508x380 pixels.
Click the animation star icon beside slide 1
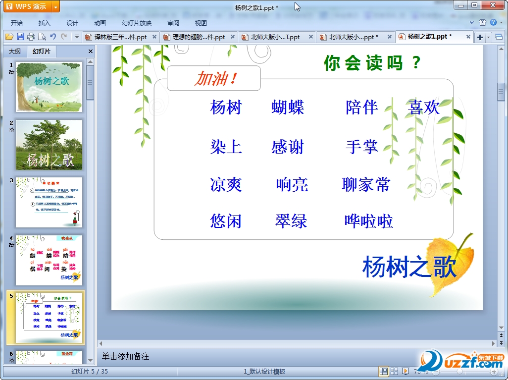point(11,72)
